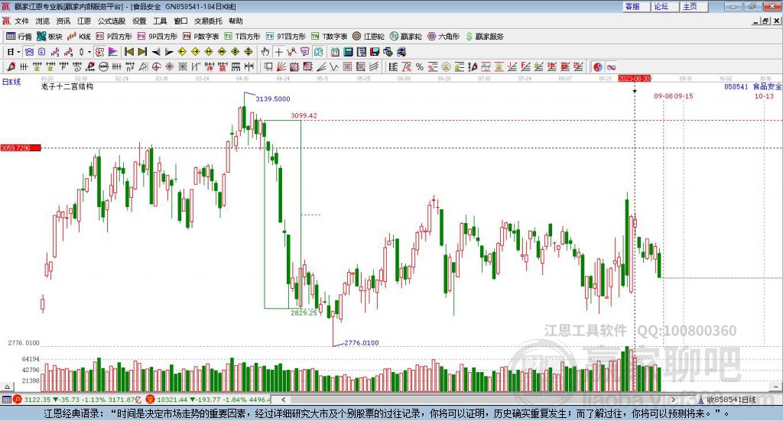Open the 赢家轮 wheel tool
This screenshot has height=421, width=783.
pyautogui.click(x=405, y=37)
